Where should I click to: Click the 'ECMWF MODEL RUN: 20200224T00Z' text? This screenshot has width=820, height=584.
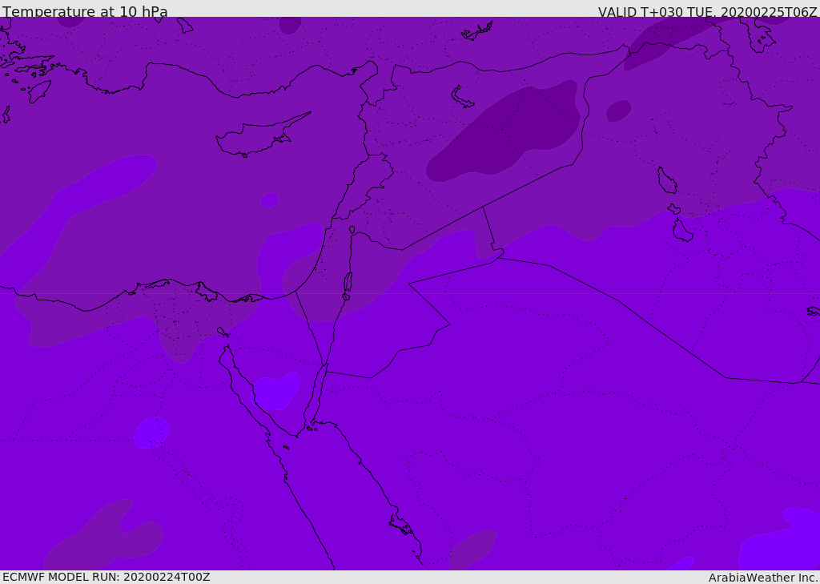coord(107,577)
